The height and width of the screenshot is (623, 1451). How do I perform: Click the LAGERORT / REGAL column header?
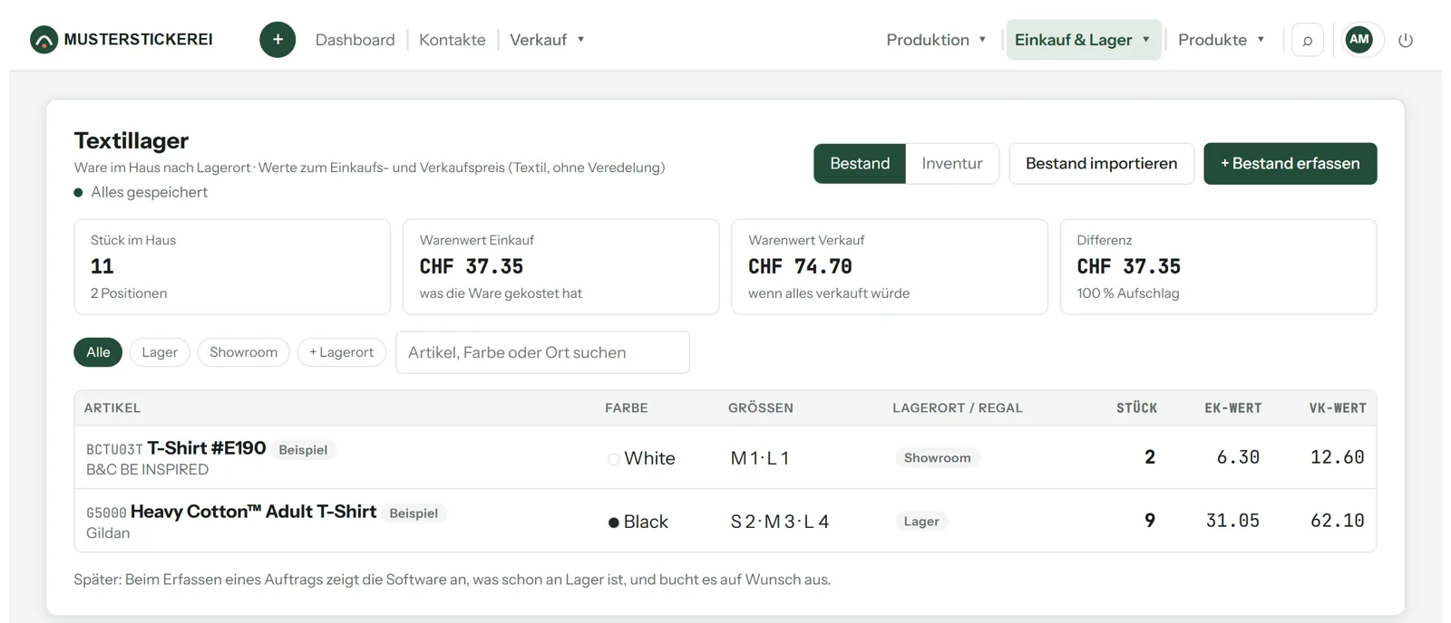(x=958, y=408)
